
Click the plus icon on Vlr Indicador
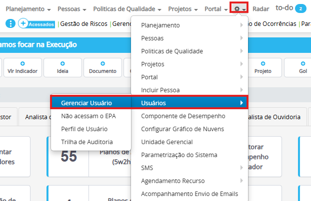(x=22, y=64)
